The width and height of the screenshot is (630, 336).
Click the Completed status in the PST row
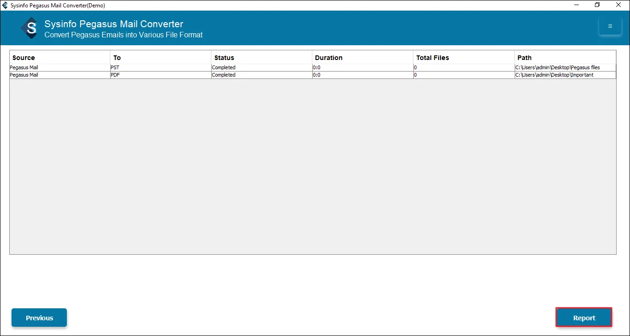click(262, 67)
